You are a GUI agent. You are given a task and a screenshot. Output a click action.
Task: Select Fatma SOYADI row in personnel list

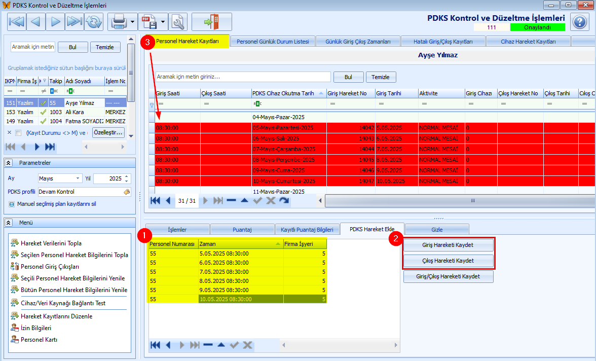pyautogui.click(x=65, y=121)
